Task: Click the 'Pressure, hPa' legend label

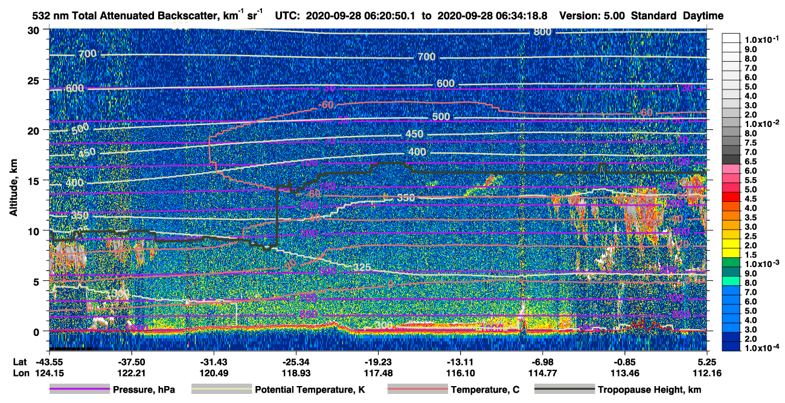Action: (144, 390)
